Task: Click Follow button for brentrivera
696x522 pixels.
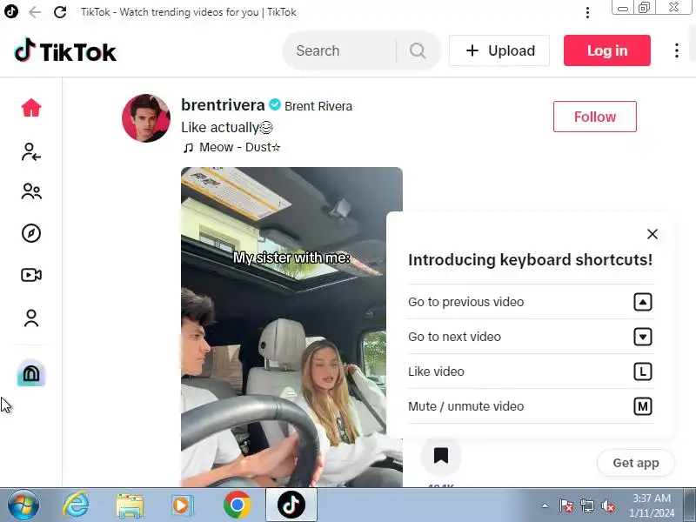Action: [595, 117]
